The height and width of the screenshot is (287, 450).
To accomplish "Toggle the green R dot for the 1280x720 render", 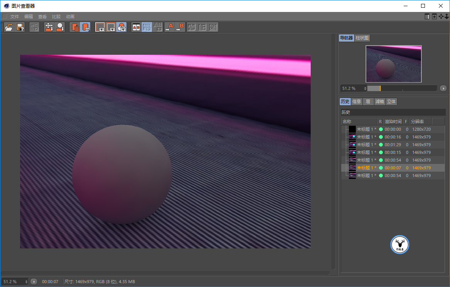I will click(381, 129).
